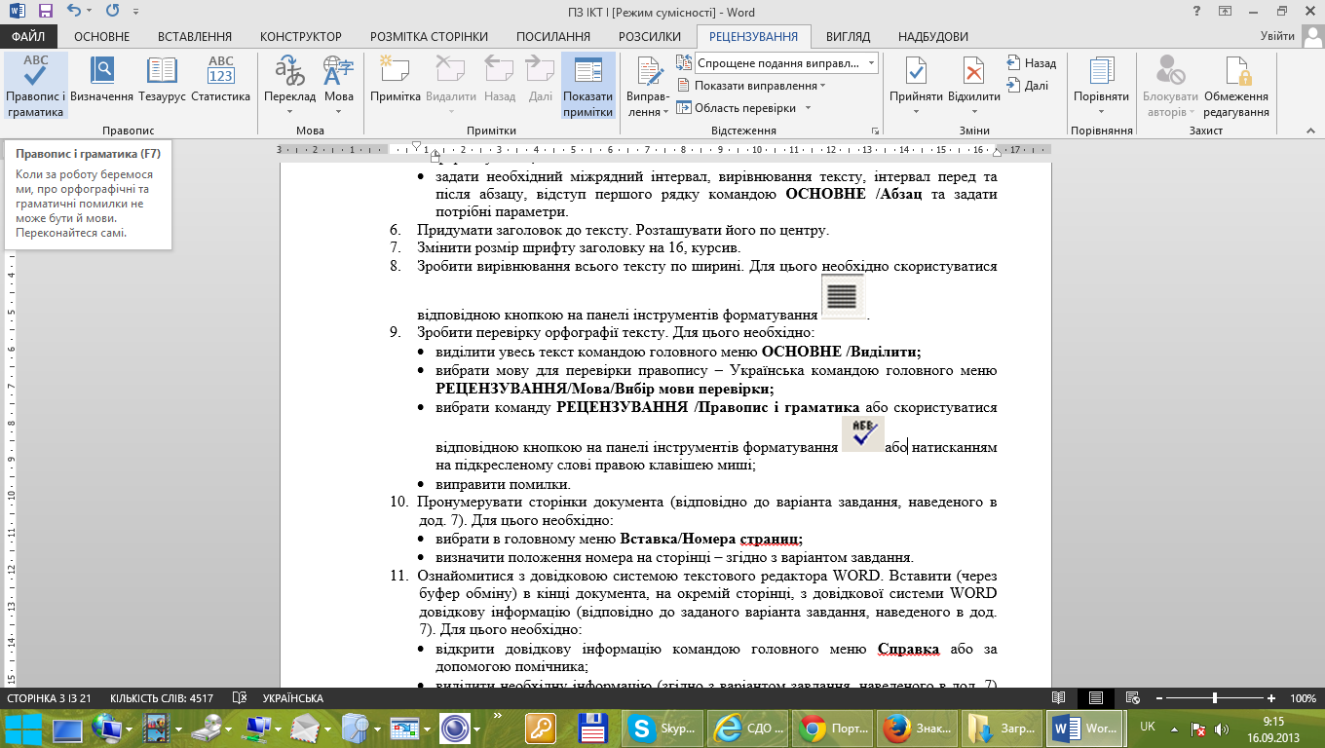This screenshot has width=1325, height=748.
Task: Switch to the ОСНОВНЕ tab
Action: [101, 36]
